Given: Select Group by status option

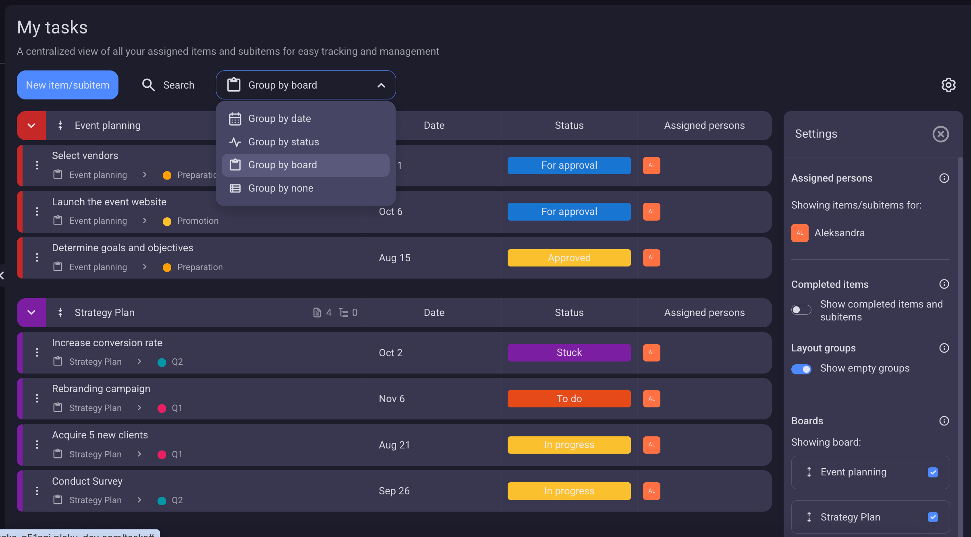Looking at the screenshot, I should (283, 142).
